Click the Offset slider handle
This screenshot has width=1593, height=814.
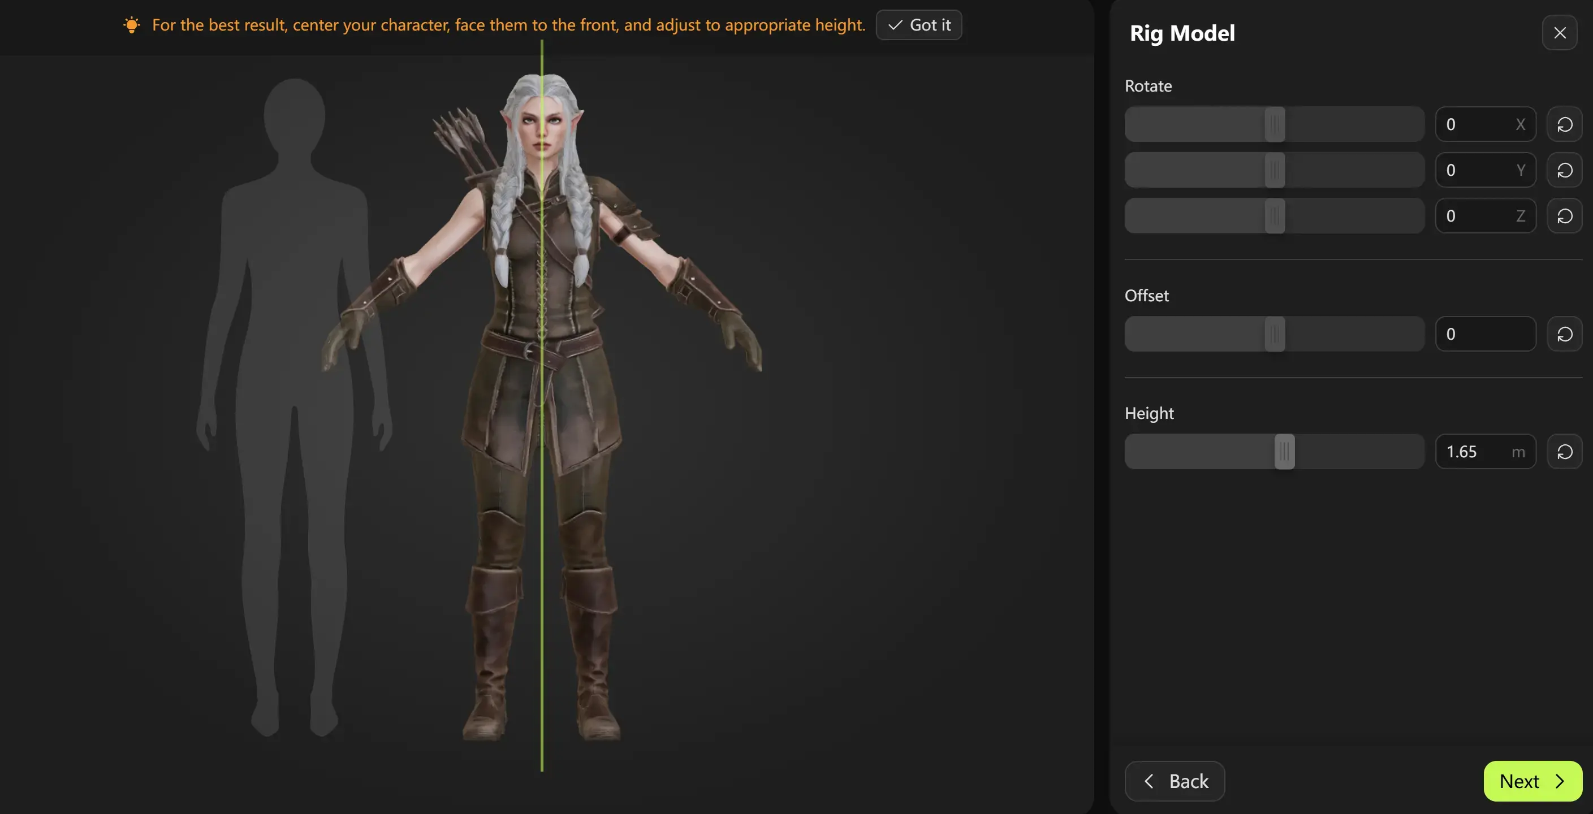(x=1275, y=334)
